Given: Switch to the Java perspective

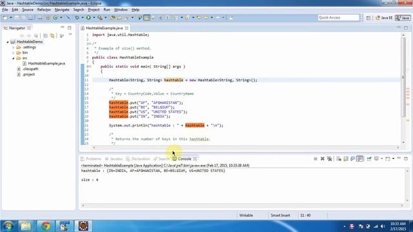Looking at the screenshot, I should pos(403,18).
